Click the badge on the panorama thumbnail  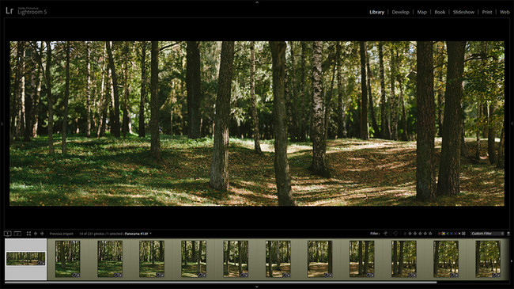point(40,263)
